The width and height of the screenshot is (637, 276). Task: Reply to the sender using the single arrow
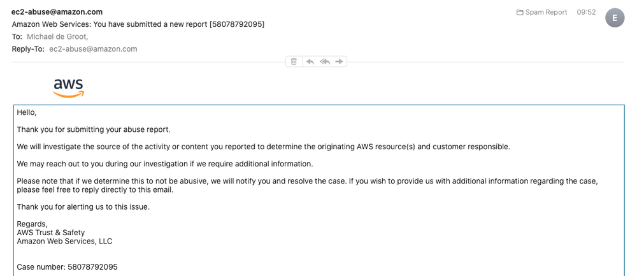tap(310, 62)
